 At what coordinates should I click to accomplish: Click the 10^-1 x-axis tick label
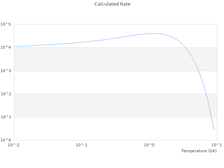point(82,145)
